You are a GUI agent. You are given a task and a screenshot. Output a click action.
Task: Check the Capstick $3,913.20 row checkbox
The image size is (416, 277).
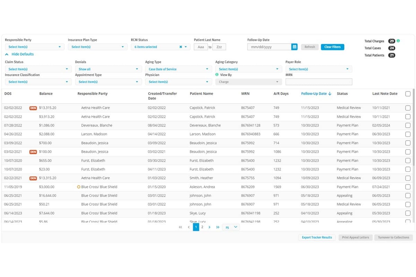pyautogui.click(x=408, y=117)
